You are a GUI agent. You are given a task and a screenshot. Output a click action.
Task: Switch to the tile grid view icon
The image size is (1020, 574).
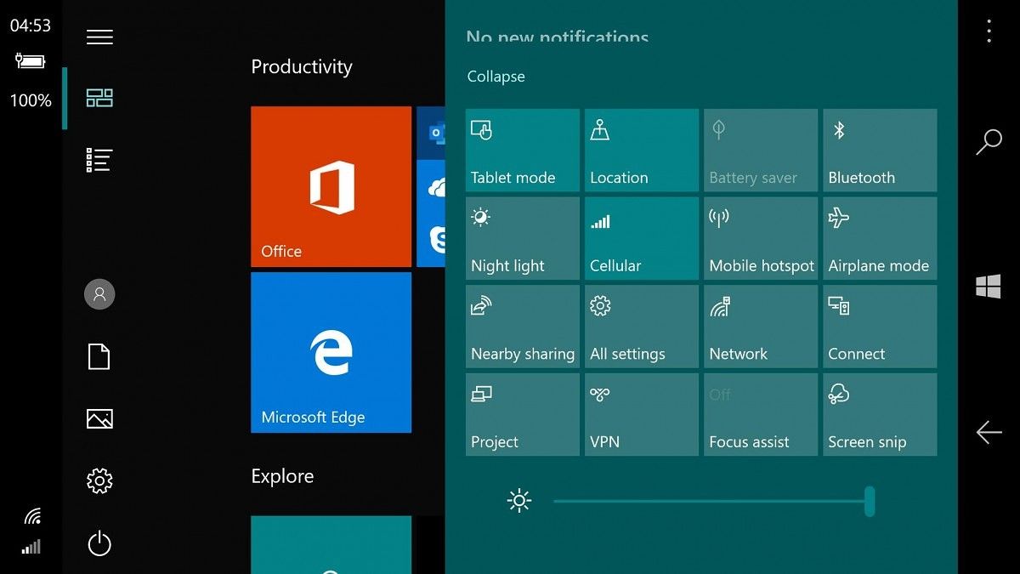[x=99, y=98]
